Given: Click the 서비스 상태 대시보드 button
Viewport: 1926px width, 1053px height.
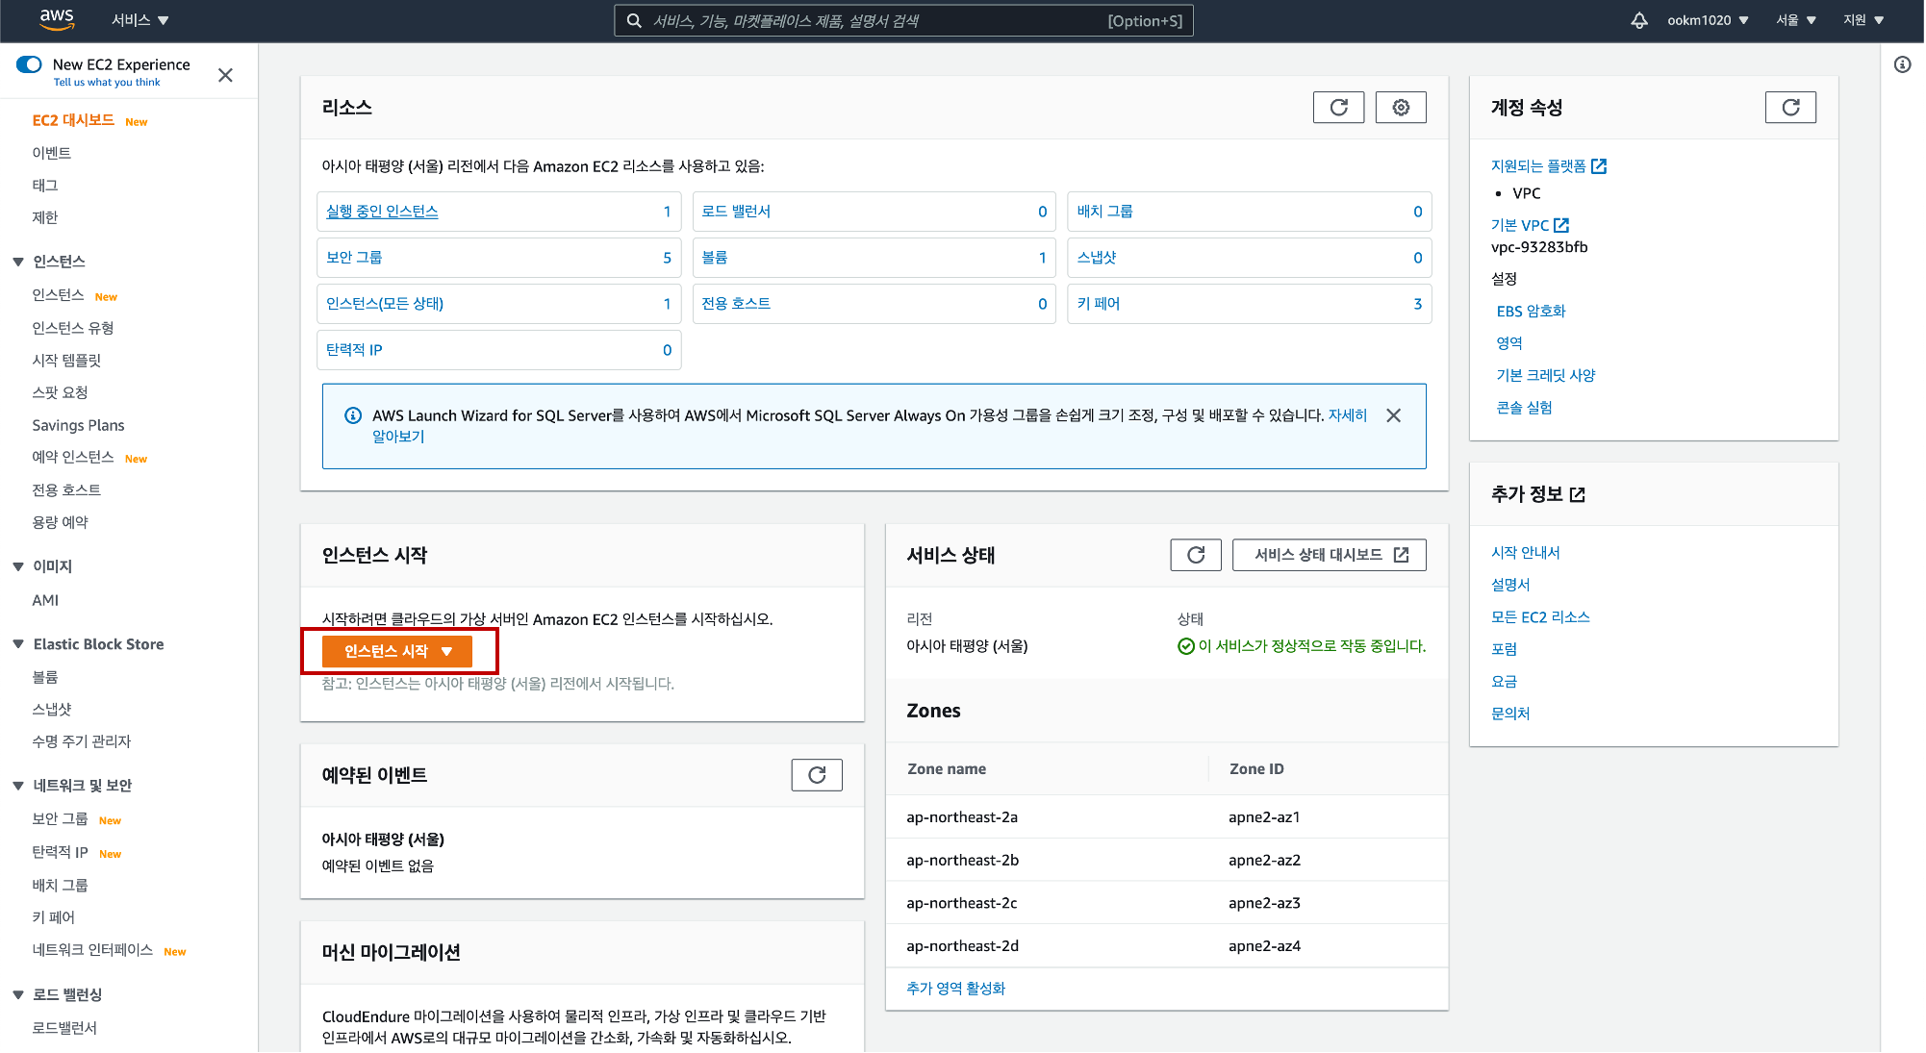Looking at the screenshot, I should click(x=1329, y=555).
